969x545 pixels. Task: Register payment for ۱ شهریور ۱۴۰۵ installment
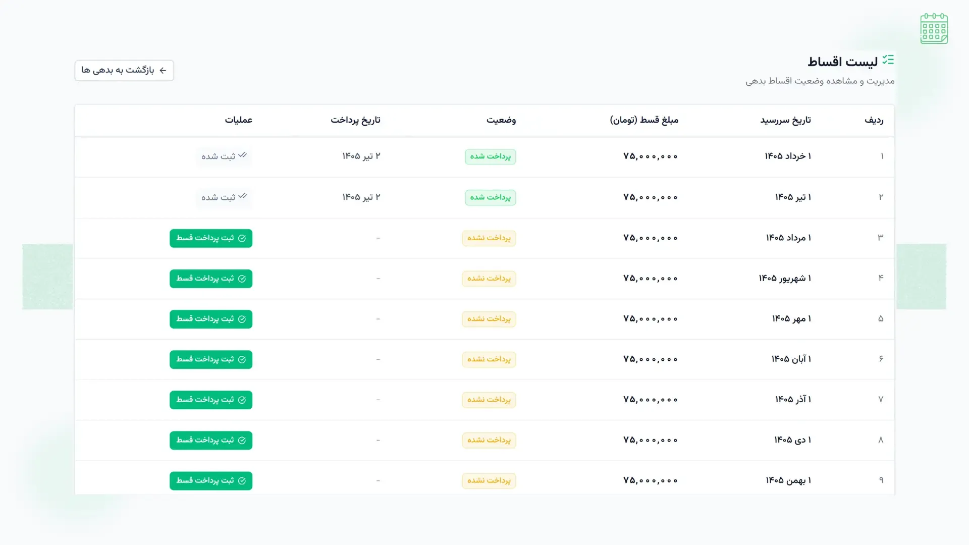(211, 279)
